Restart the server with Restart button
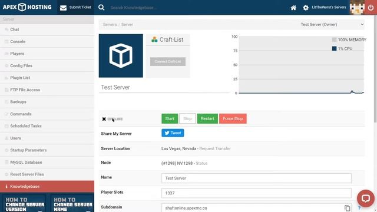This screenshot has height=212, width=377. 207,118
